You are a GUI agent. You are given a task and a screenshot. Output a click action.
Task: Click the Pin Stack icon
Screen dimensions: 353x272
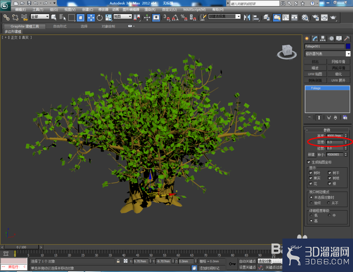(x=309, y=117)
